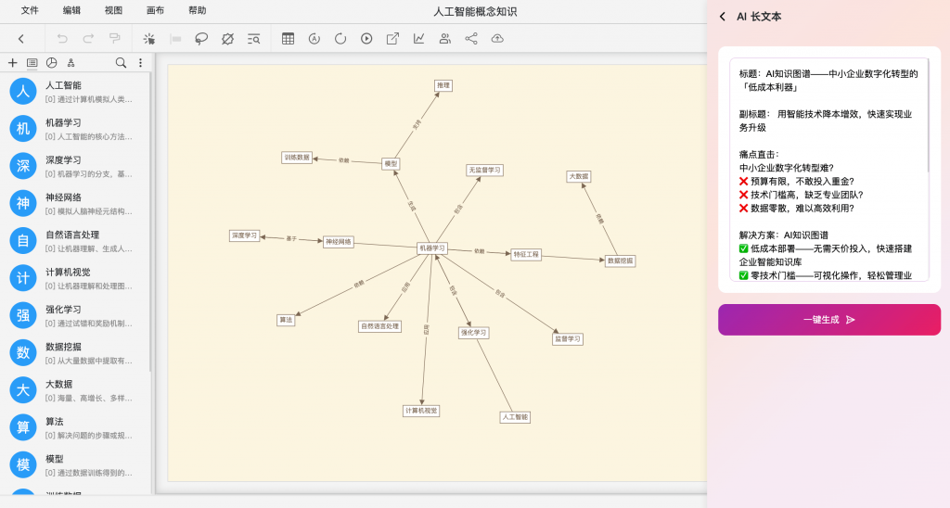The width and height of the screenshot is (950, 508).
Task: Click the share network icon
Action: (x=471, y=39)
